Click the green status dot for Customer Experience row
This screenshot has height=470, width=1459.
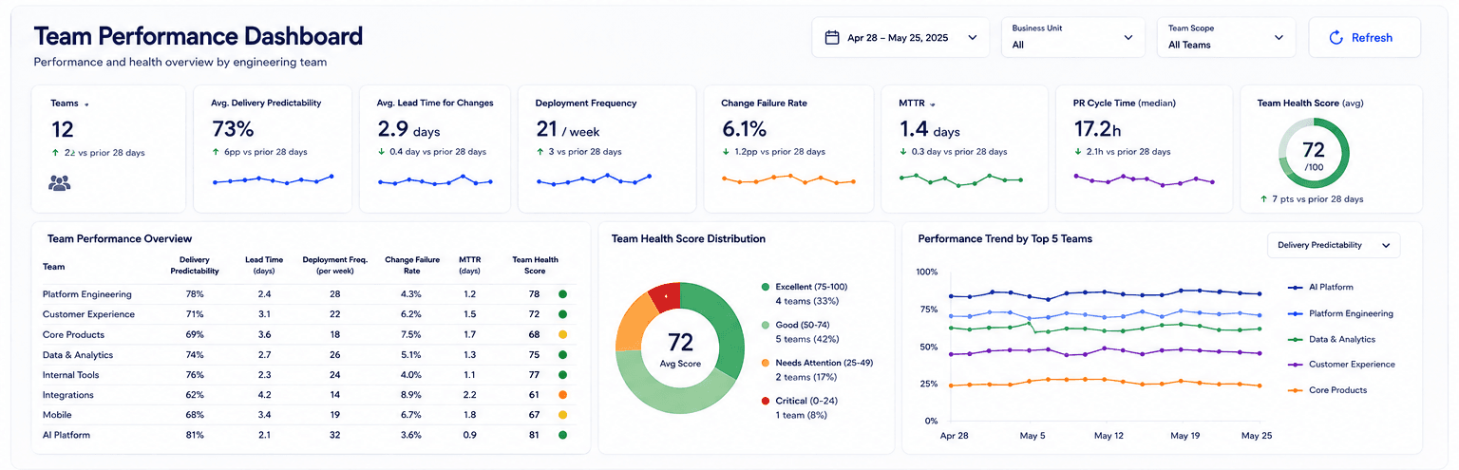[562, 314]
